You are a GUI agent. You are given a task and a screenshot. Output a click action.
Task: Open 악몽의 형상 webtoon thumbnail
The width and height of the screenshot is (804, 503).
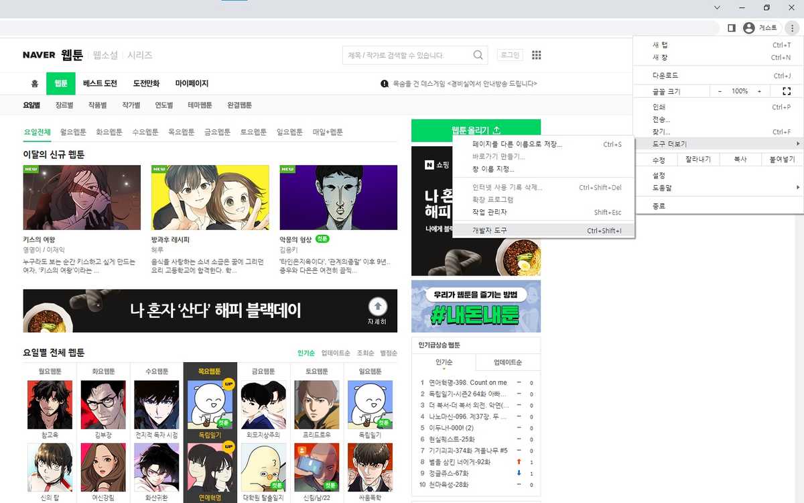point(338,198)
